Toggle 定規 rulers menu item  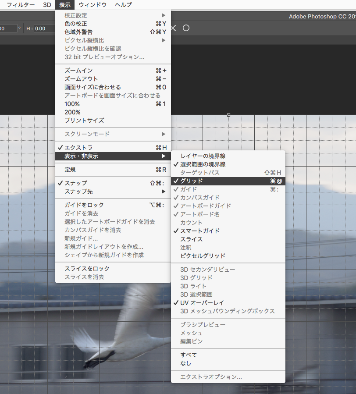[70, 170]
